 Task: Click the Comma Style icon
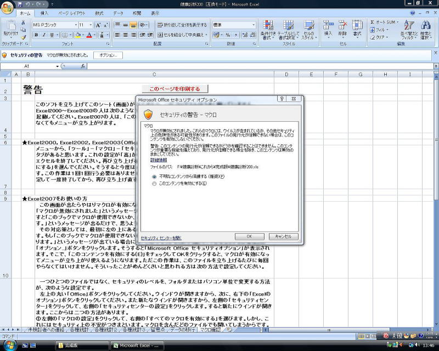point(236,35)
